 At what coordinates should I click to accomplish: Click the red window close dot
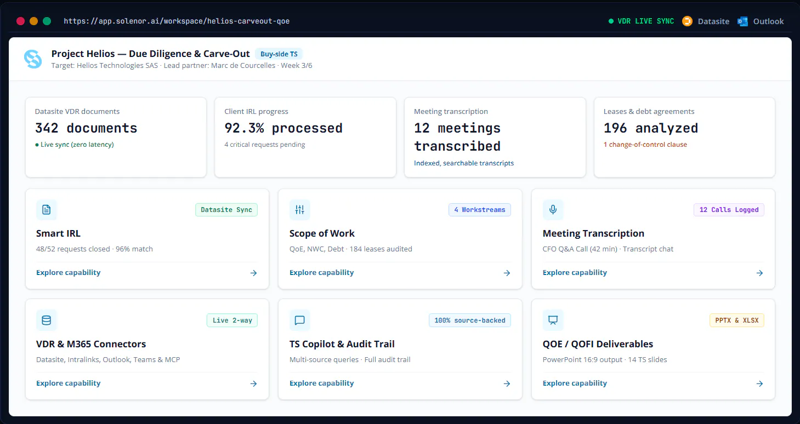click(21, 21)
